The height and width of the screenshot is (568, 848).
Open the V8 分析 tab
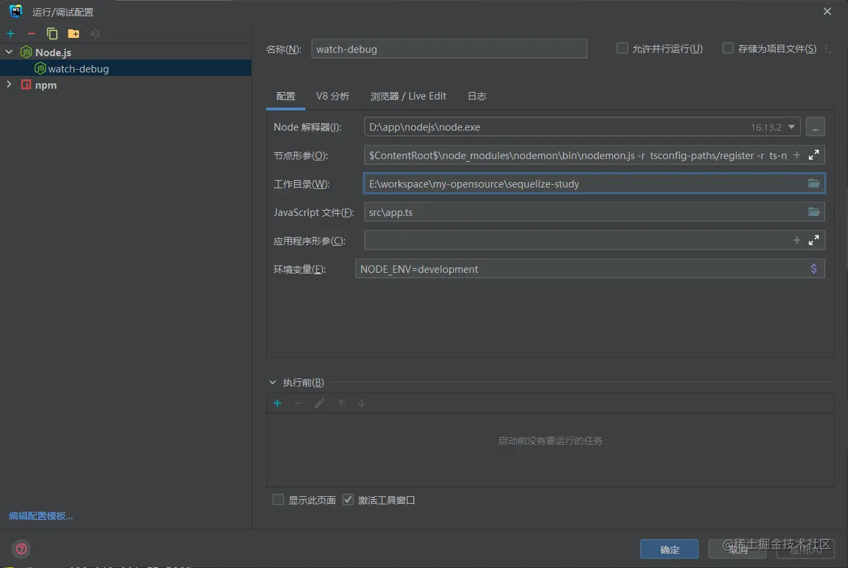point(333,96)
